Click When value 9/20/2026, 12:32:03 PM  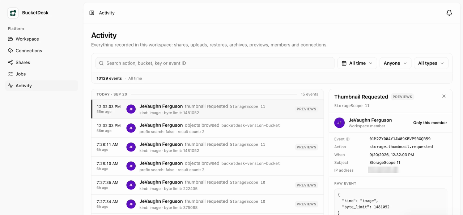pos(391,155)
